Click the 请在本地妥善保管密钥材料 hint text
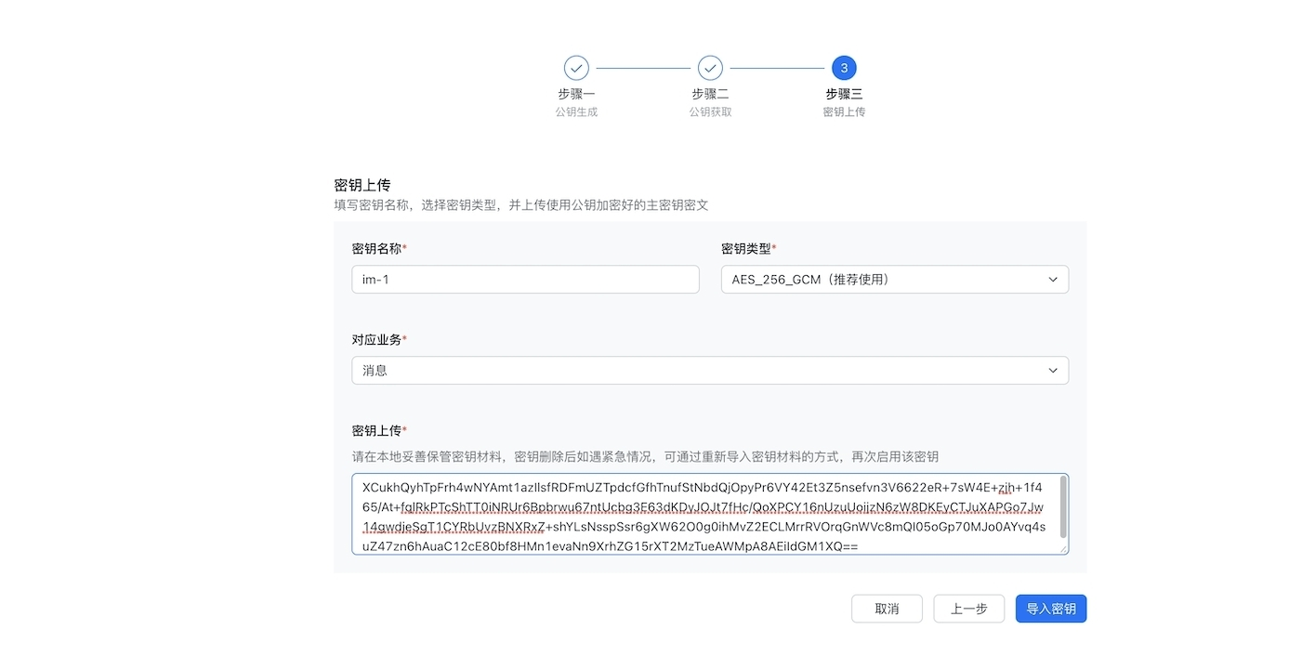The height and width of the screenshot is (669, 1302). click(x=645, y=457)
